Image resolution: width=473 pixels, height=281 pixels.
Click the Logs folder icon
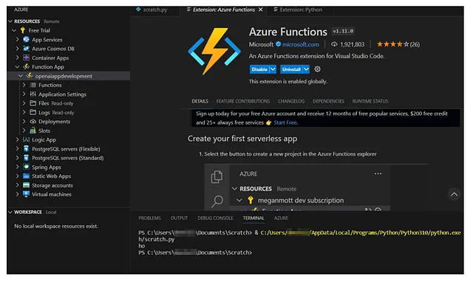[33, 112]
